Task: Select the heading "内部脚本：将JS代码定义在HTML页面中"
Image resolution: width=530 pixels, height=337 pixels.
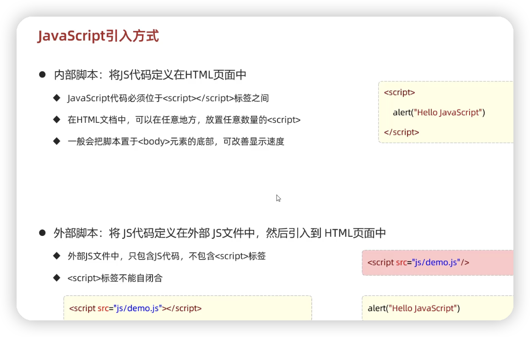Action: pos(150,75)
